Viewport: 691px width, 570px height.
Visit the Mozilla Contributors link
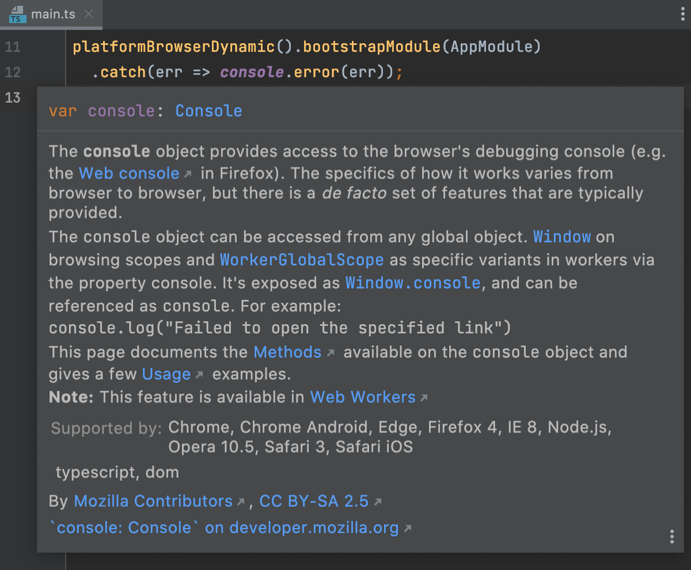click(x=153, y=501)
